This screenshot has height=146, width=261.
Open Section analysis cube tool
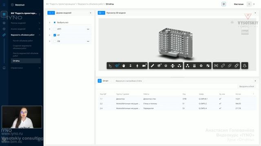(159, 66)
